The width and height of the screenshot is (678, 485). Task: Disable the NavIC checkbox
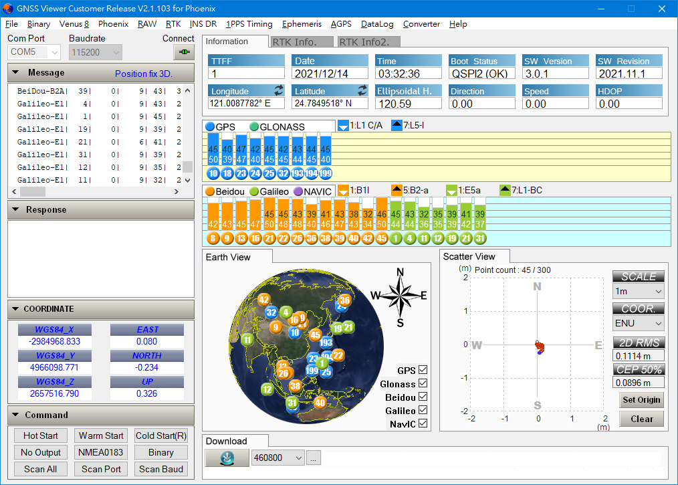(423, 424)
